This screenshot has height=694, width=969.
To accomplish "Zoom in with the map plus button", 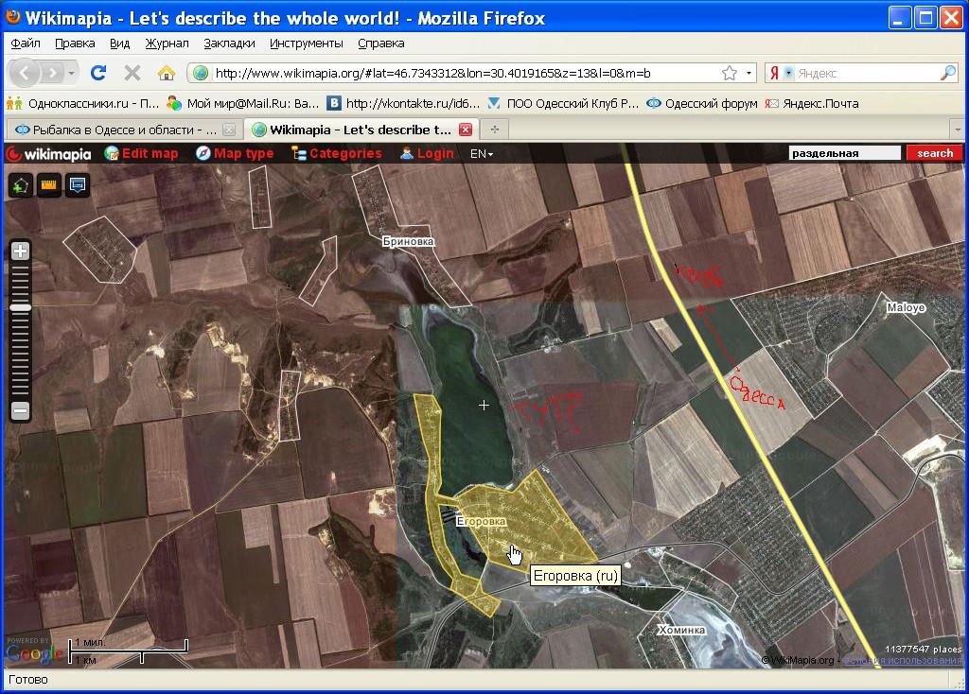I will point(20,252).
